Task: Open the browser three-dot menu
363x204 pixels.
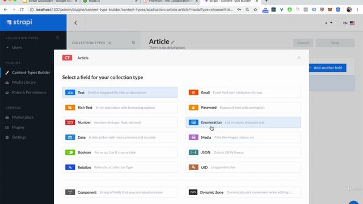Action: 358,10
